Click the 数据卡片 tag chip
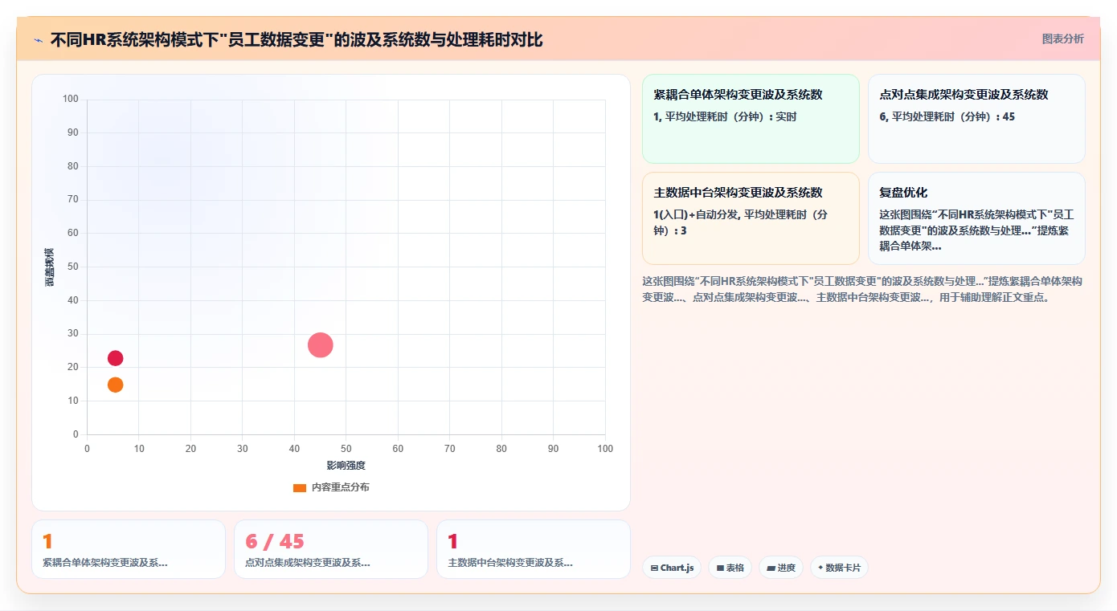Image resolution: width=1117 pixels, height=611 pixels. (x=839, y=568)
